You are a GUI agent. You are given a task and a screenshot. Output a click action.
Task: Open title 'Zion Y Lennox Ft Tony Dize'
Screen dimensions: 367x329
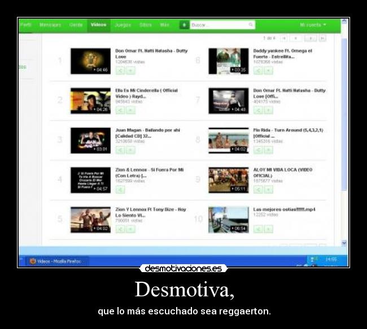pos(151,212)
